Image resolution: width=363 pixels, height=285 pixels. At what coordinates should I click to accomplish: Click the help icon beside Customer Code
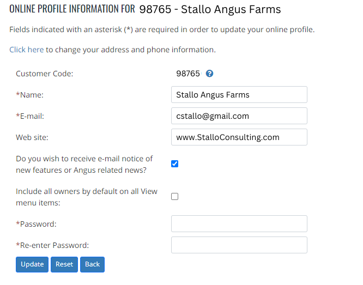[209, 74]
